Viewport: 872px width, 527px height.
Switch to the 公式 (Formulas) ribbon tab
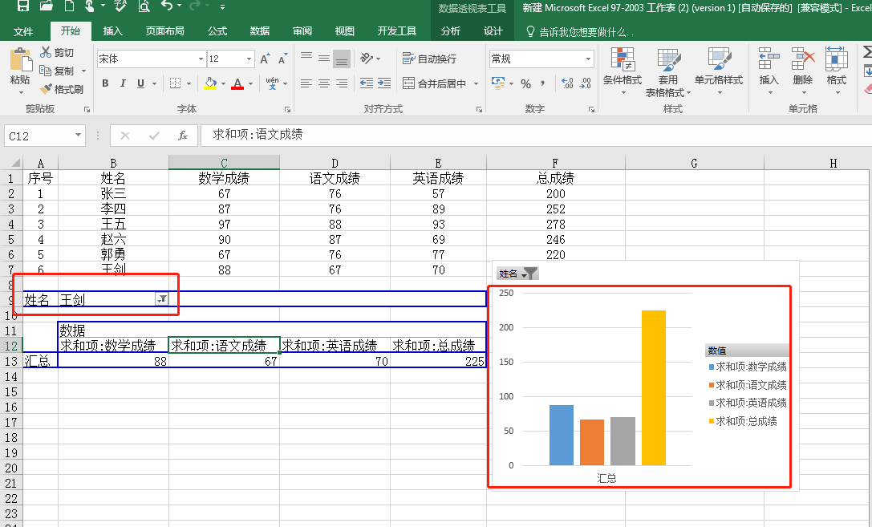pos(217,31)
